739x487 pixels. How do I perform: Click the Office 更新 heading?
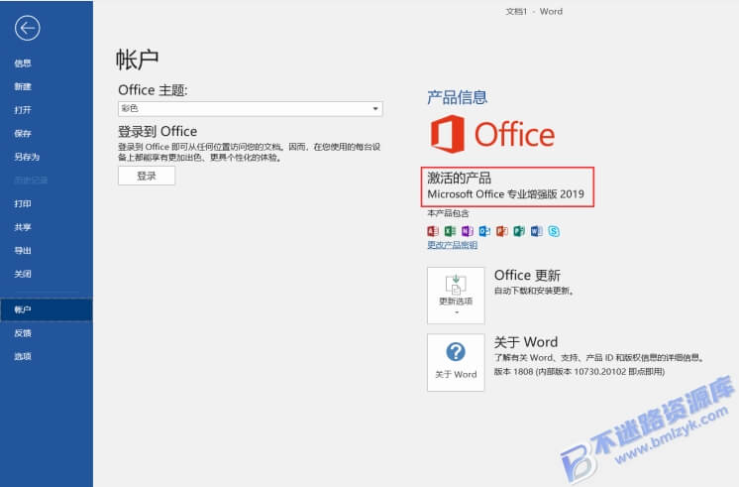click(x=527, y=275)
